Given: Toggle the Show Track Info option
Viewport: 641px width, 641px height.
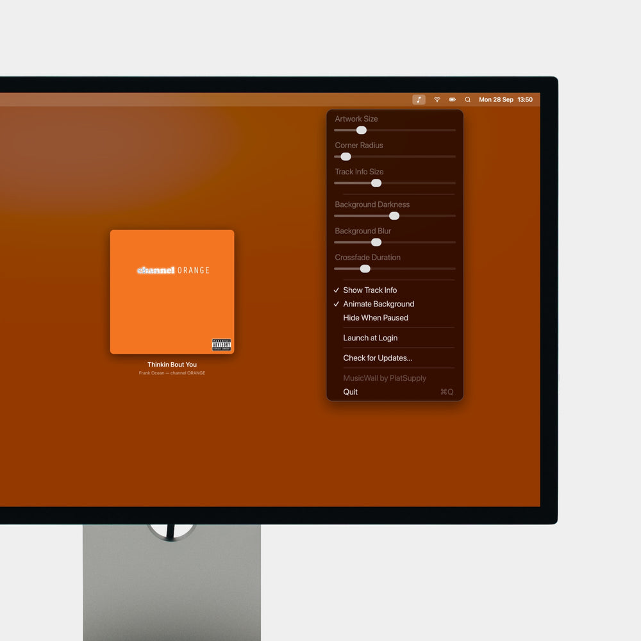Looking at the screenshot, I should [394, 290].
